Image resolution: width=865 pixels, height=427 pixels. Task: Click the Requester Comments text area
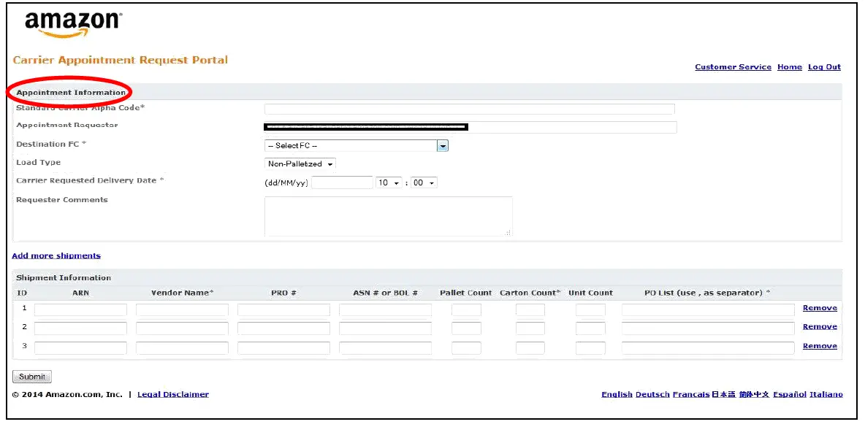pyautogui.click(x=387, y=215)
